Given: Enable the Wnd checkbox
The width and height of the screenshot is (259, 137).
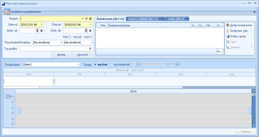Looking at the screenshot, I should coord(91,37).
